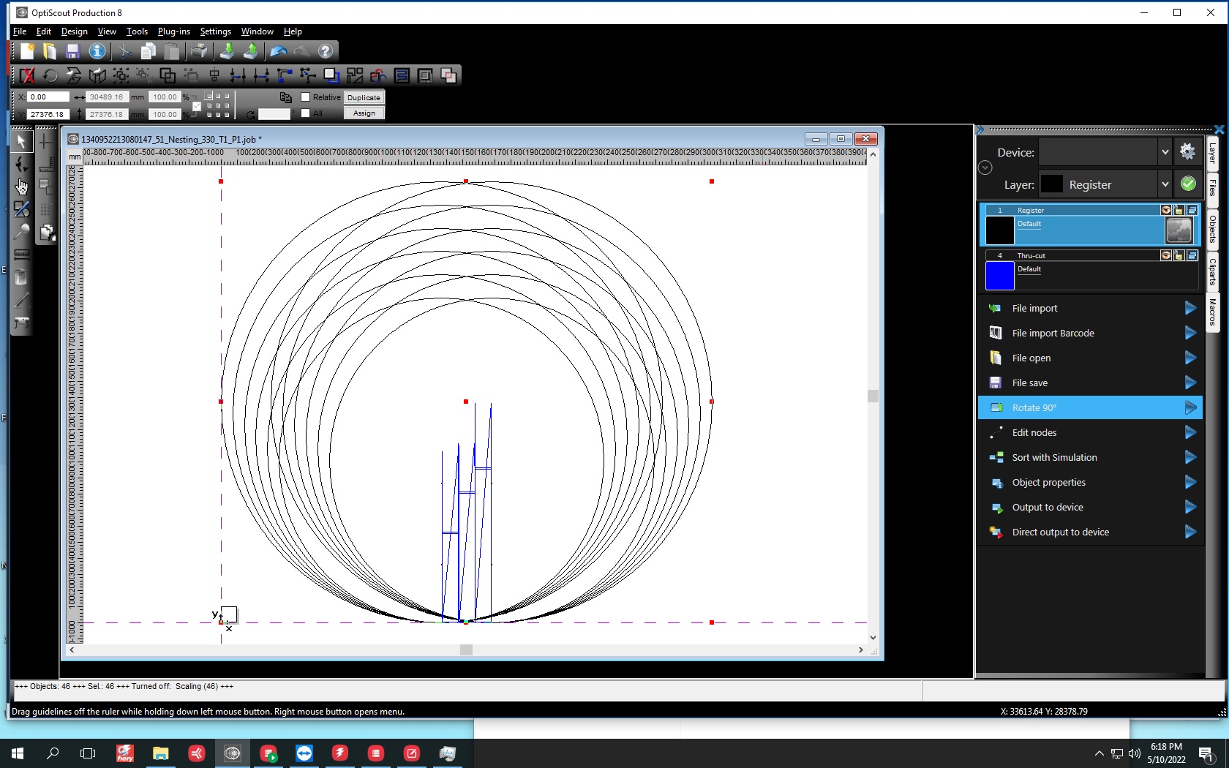Enable the Relative checkbox
1229x768 pixels.
tap(306, 97)
